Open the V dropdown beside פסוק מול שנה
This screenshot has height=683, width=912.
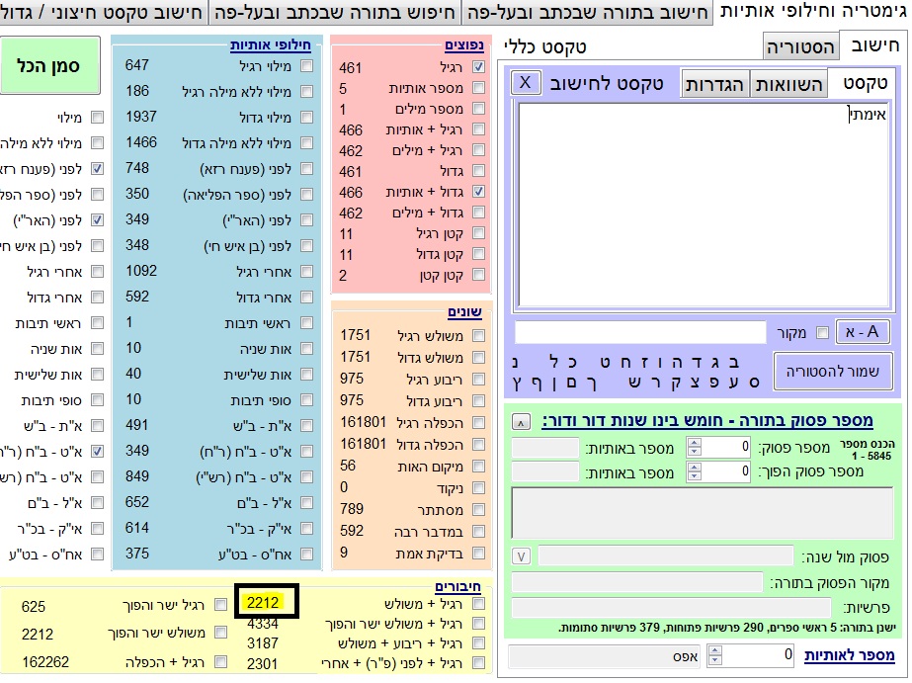click(523, 555)
